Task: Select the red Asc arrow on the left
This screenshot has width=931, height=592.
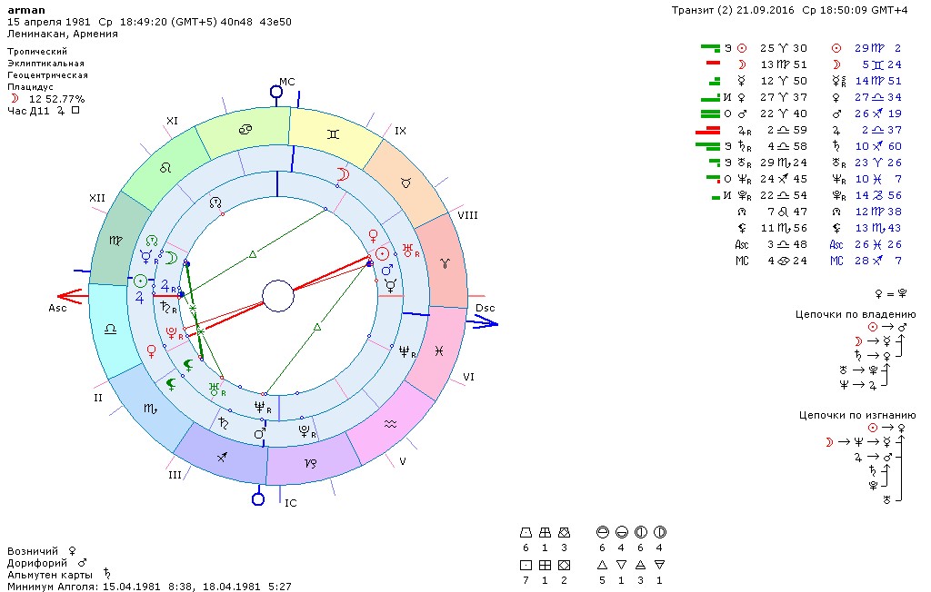Action: point(71,296)
